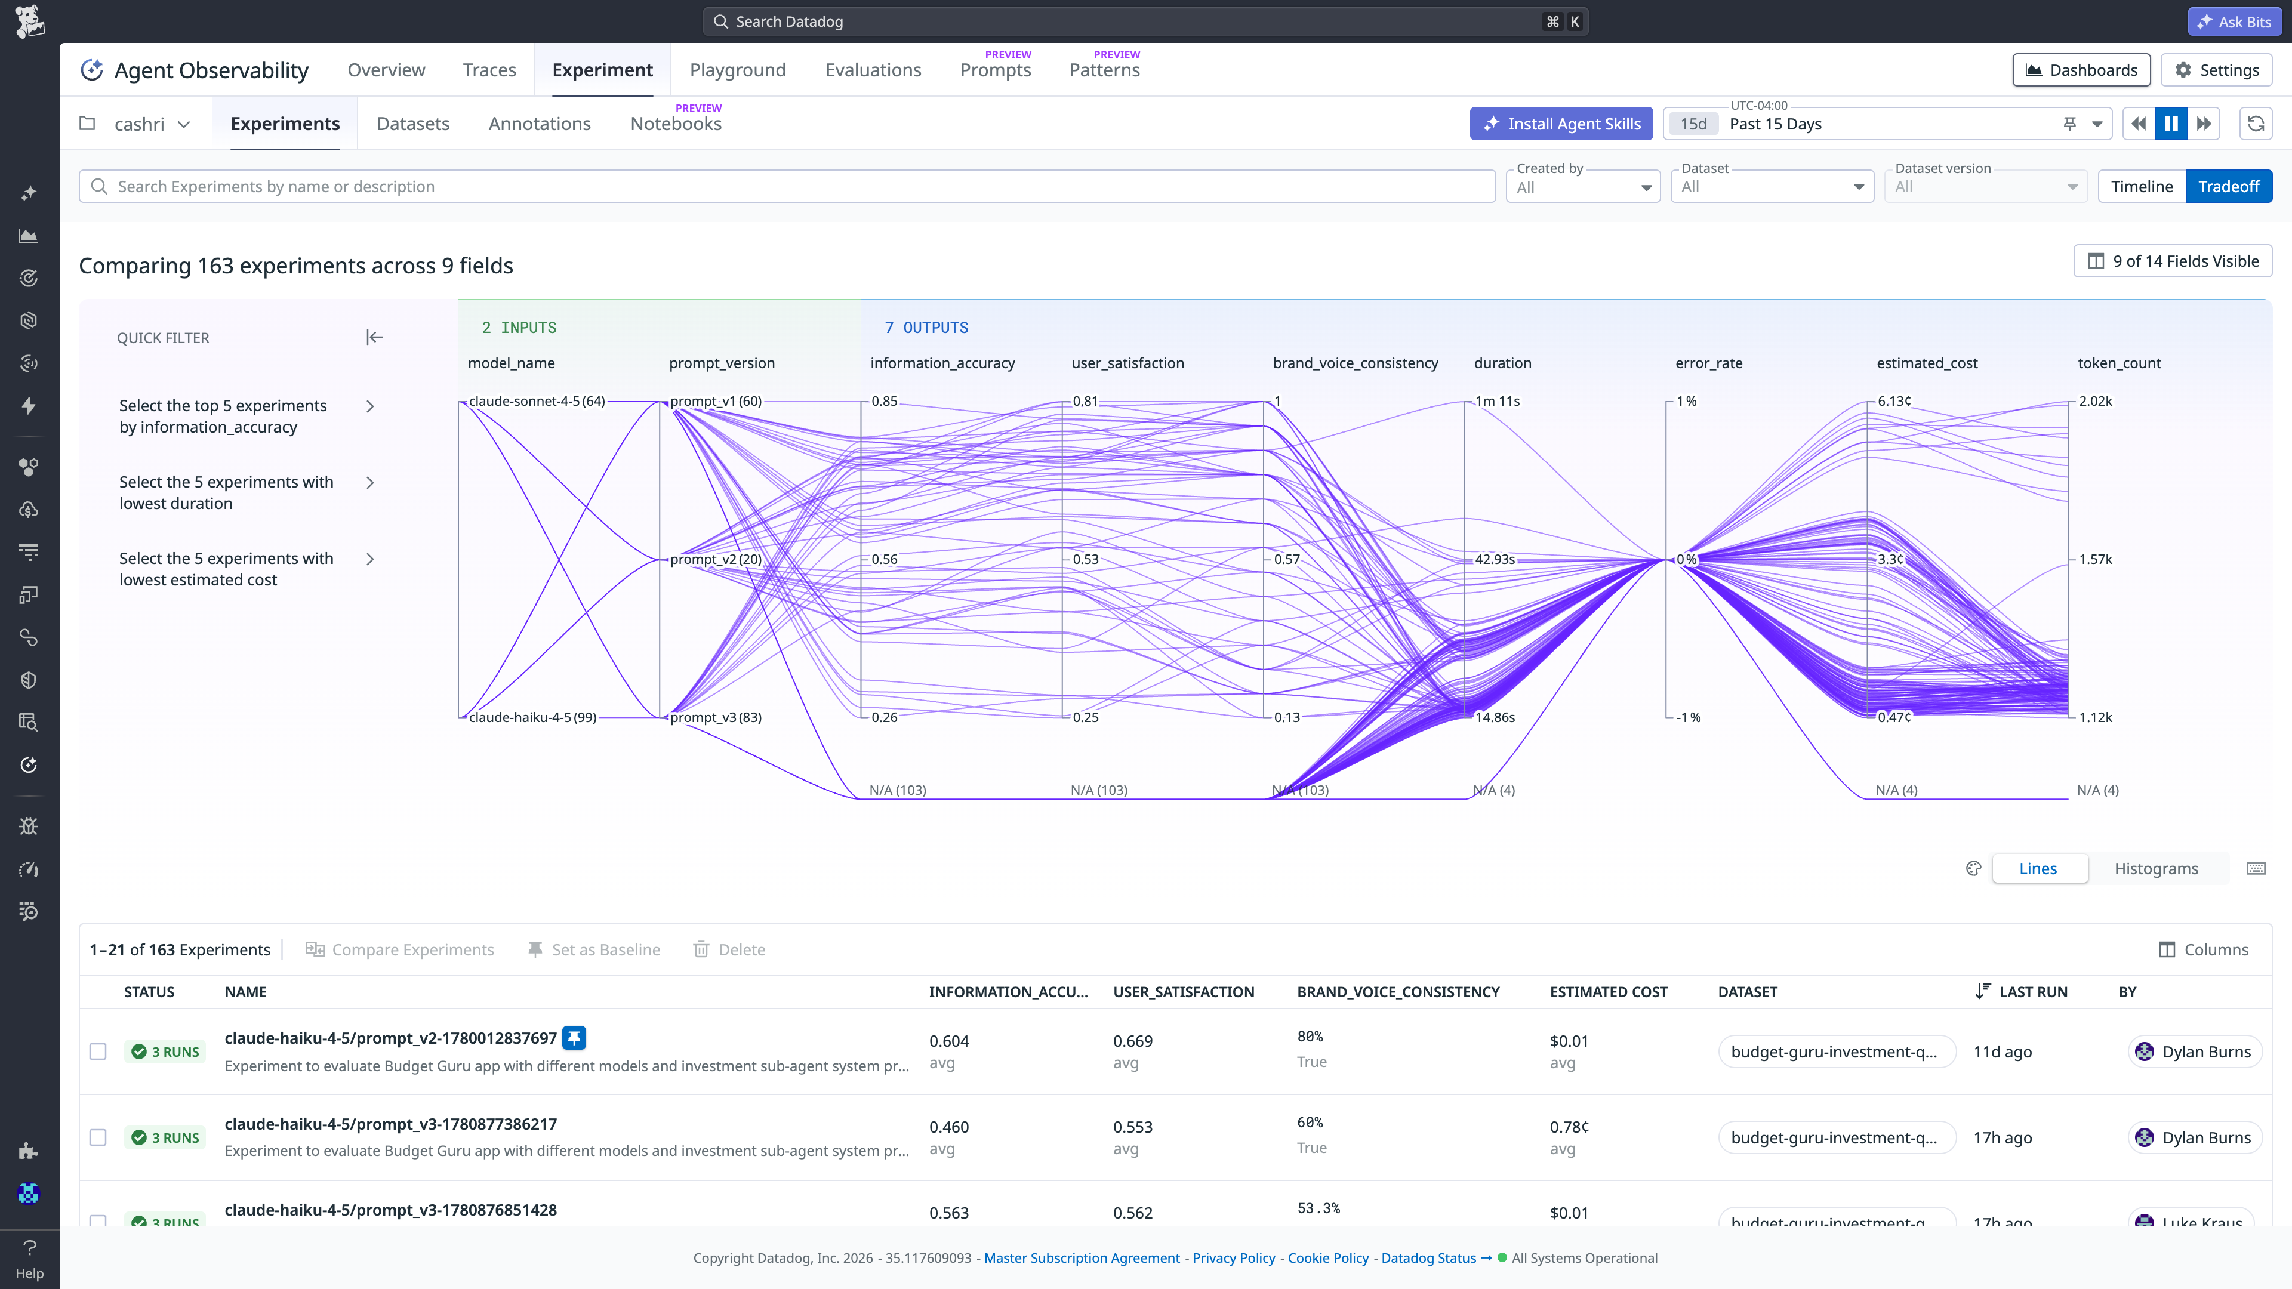The height and width of the screenshot is (1289, 2292).
Task: Open the time range dropdown arrow
Action: click(2097, 124)
